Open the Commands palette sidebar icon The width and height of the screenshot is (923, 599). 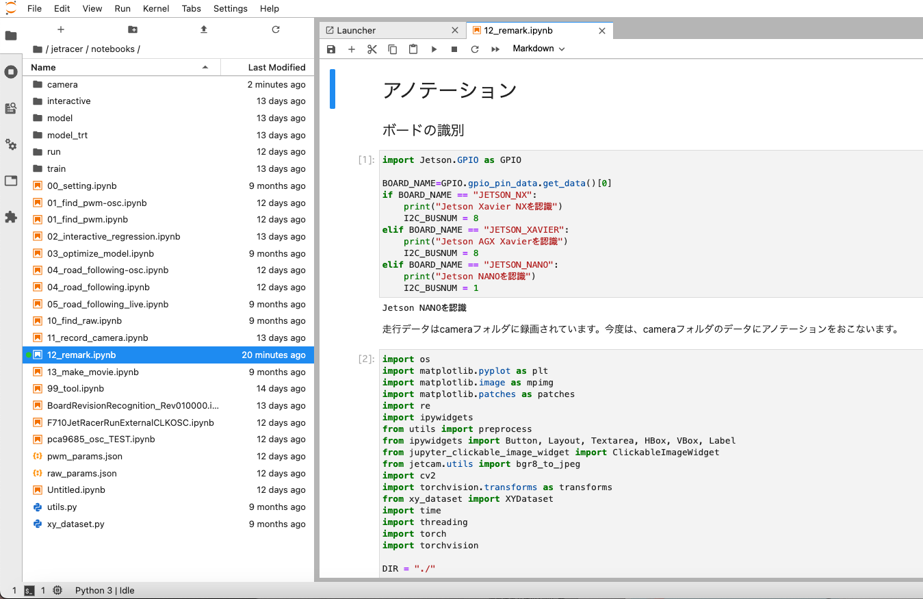point(11,108)
